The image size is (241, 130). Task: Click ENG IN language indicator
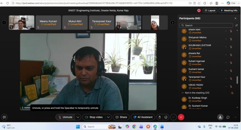click(210, 127)
